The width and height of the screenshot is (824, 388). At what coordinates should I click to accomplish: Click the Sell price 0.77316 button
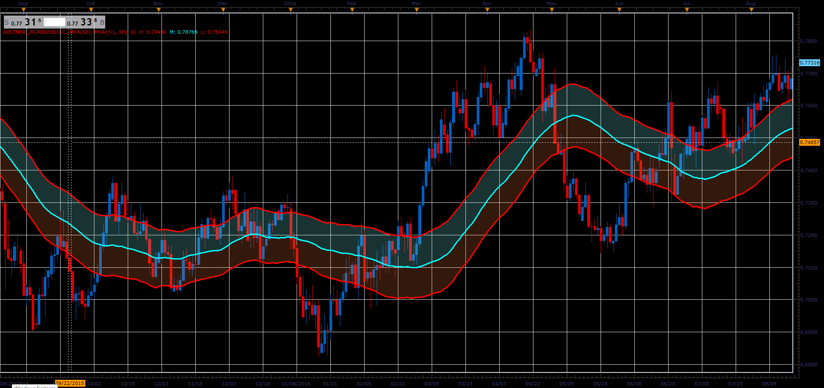23,22
